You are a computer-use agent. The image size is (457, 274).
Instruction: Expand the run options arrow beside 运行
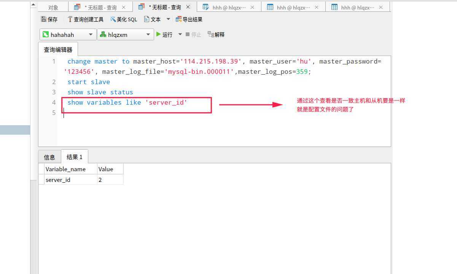(x=180, y=34)
